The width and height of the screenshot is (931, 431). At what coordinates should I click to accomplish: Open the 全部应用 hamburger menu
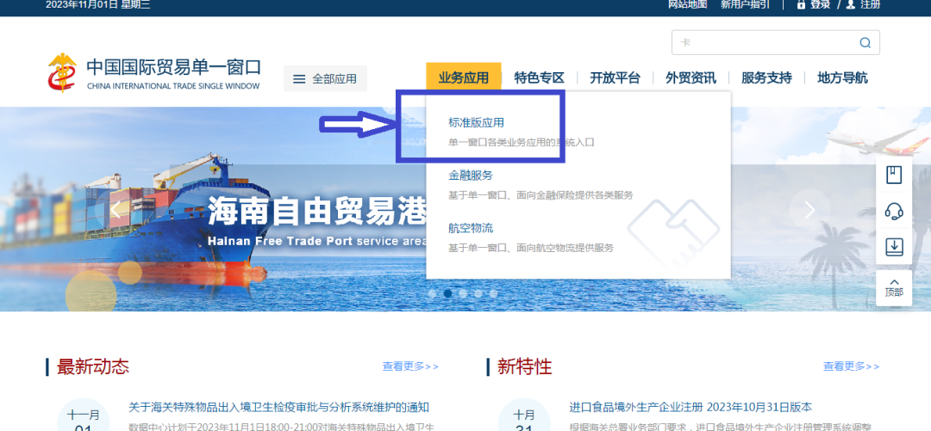pos(325,79)
